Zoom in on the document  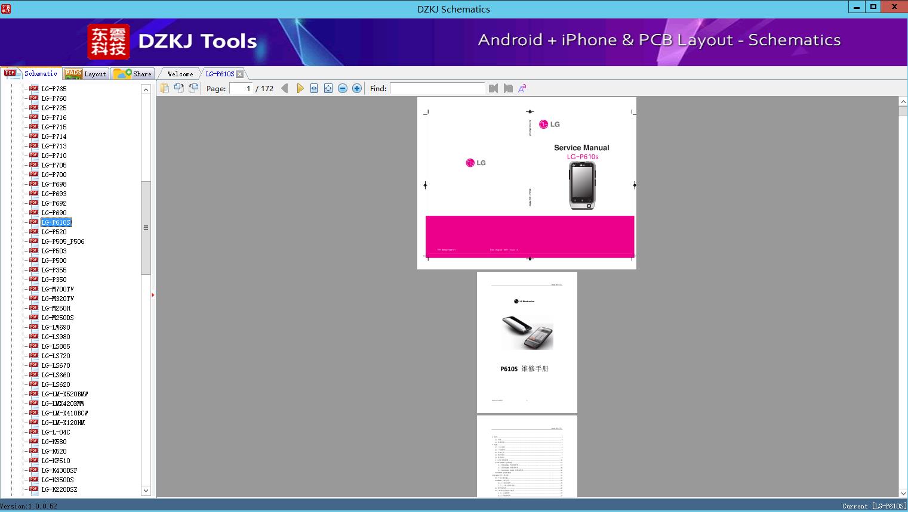pyautogui.click(x=357, y=88)
